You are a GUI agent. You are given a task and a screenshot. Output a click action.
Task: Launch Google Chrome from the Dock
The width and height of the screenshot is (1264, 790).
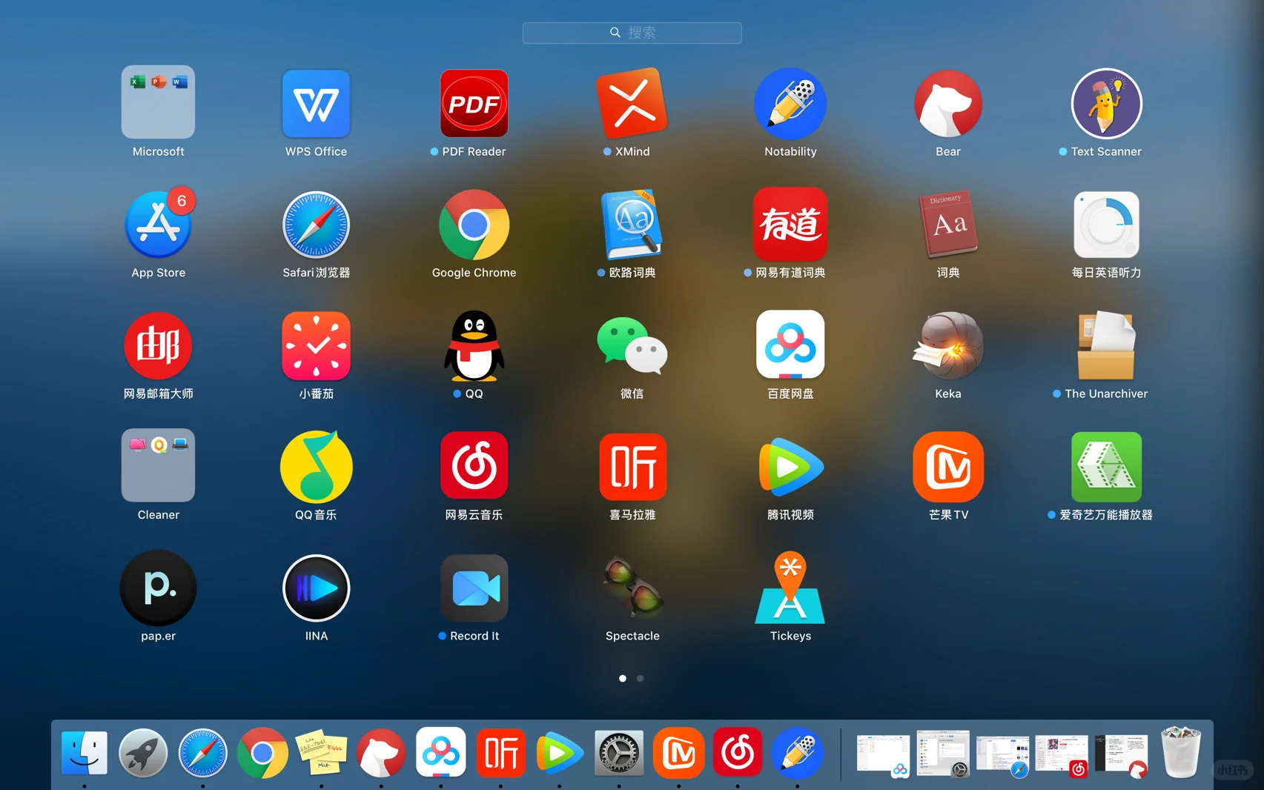[x=262, y=752]
